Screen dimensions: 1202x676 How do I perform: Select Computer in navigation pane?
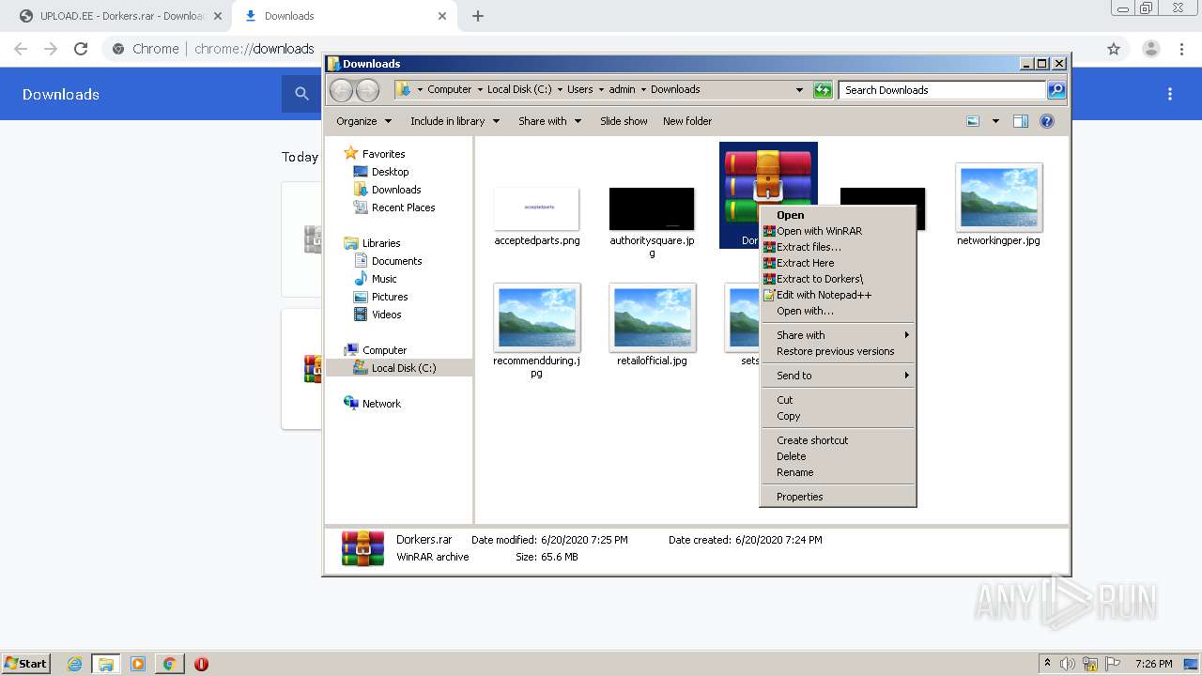coord(384,350)
